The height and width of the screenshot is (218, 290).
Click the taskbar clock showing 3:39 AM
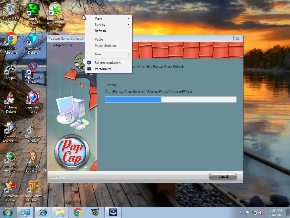tap(276, 213)
